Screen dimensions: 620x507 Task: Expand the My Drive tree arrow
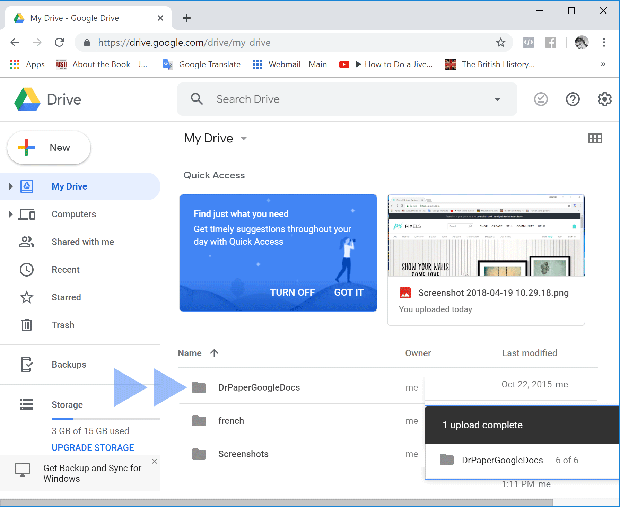pyautogui.click(x=11, y=186)
